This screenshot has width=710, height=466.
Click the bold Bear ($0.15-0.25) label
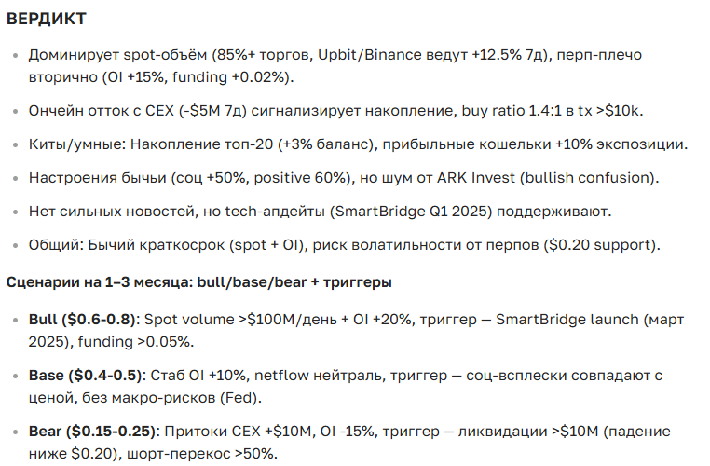click(x=93, y=432)
